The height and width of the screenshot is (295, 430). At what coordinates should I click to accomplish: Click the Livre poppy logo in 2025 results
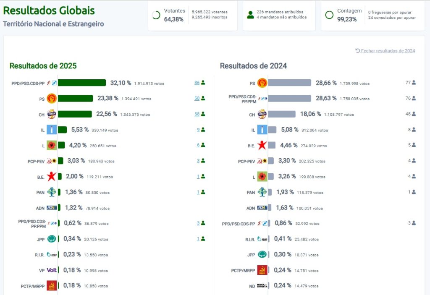[x=52, y=145]
